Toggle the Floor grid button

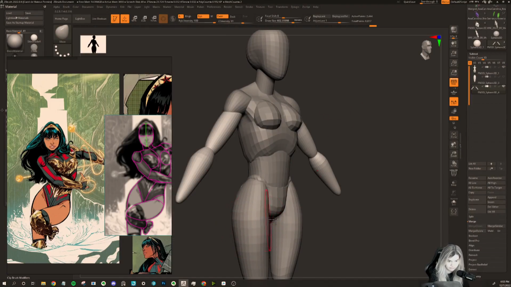453,92
